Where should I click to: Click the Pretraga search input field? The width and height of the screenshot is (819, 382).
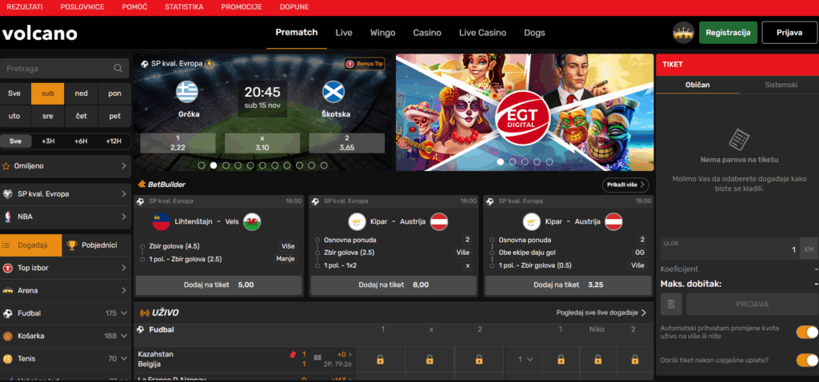point(56,69)
